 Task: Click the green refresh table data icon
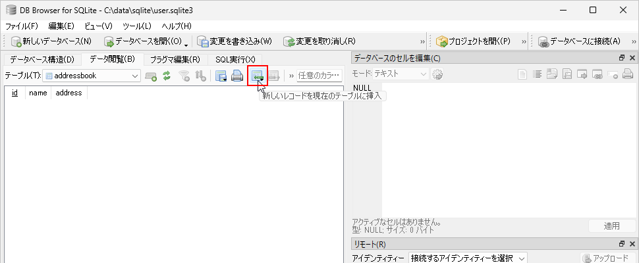166,76
